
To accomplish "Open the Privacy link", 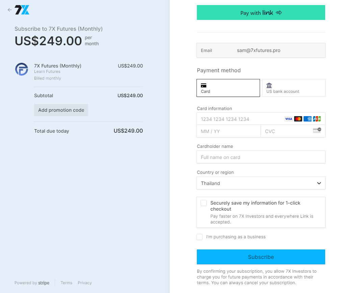I will [85, 283].
